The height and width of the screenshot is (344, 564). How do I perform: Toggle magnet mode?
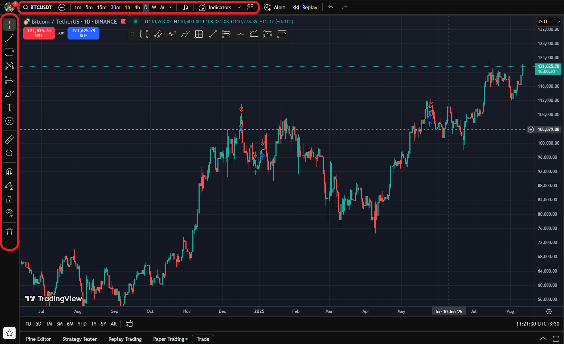coord(9,171)
